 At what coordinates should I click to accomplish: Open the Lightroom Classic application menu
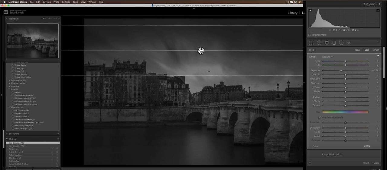(x=18, y=2)
